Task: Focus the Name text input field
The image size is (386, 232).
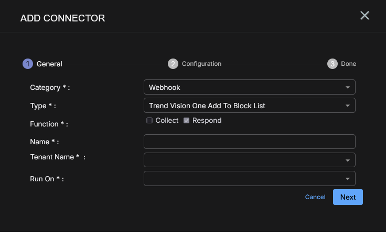Action: pyautogui.click(x=249, y=142)
